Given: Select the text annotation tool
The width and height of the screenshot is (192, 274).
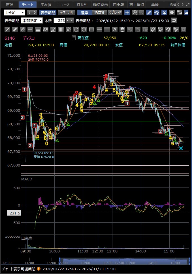Looking at the screenshot, I should point(114,29).
